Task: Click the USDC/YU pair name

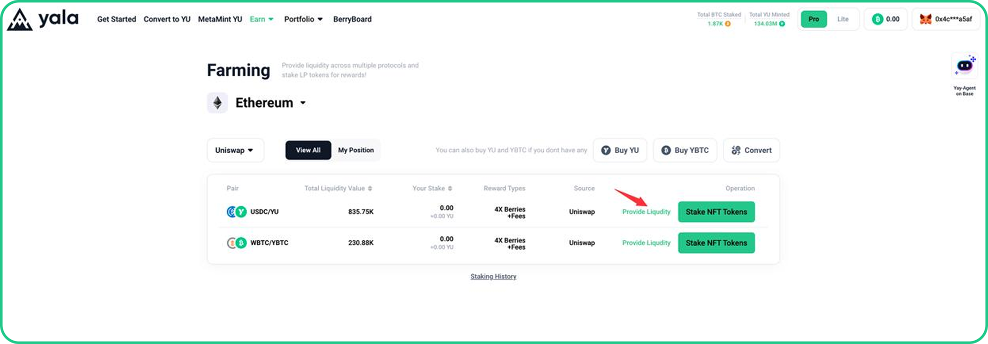Action: click(x=264, y=212)
